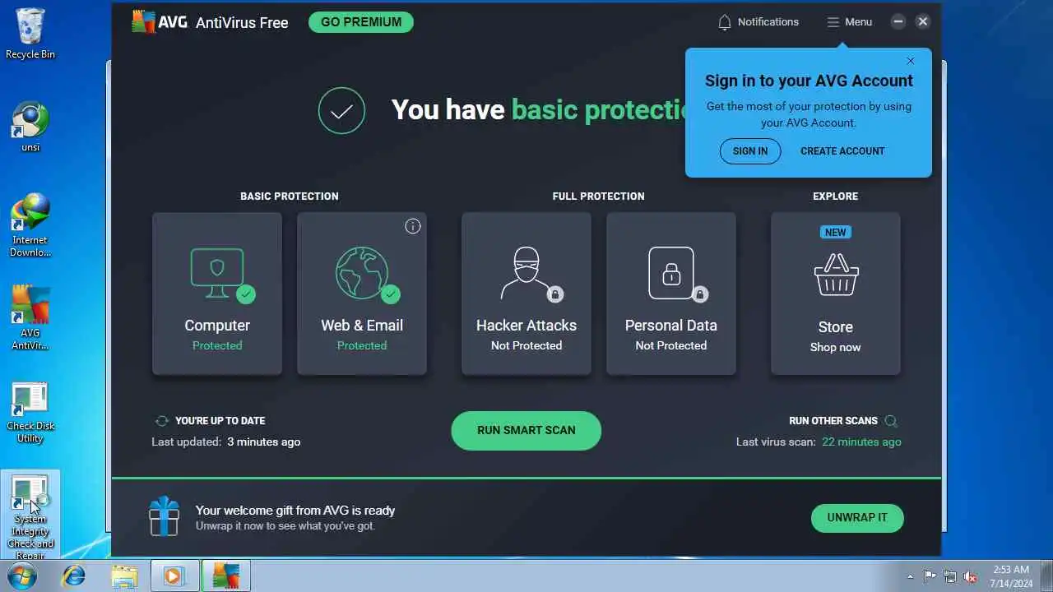Screen dimensions: 1053x592
Task: Open the Computer protection tile
Action: (x=217, y=294)
